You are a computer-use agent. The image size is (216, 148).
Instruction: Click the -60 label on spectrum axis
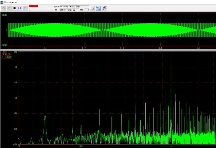click(16, 98)
